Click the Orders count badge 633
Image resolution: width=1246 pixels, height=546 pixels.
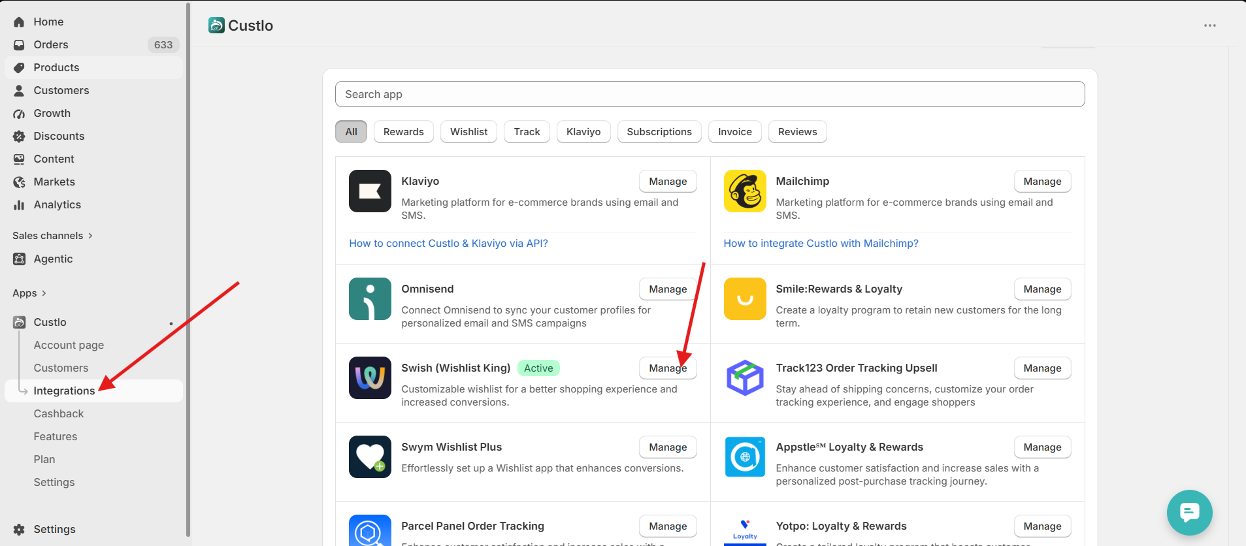tap(163, 45)
